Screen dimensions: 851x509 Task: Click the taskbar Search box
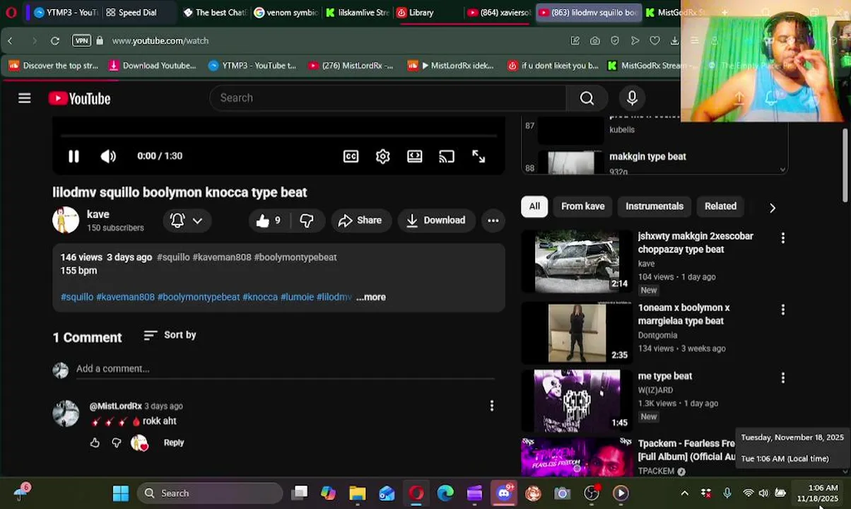coord(209,493)
